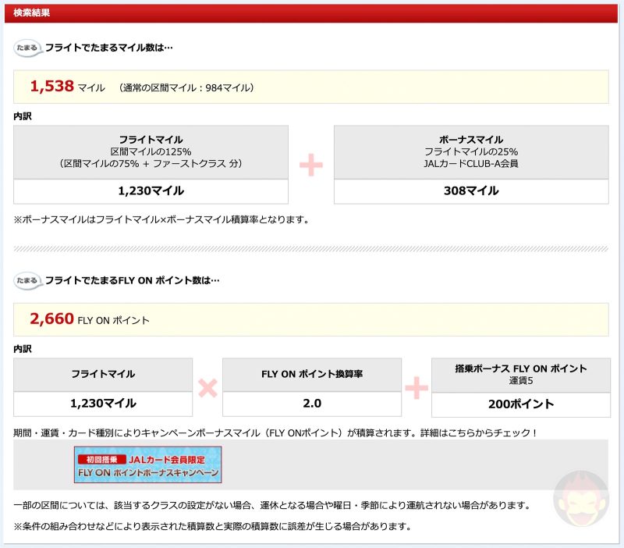Click the たまる bubble icon beside FLY ON heading
The image size is (624, 548).
tap(28, 280)
